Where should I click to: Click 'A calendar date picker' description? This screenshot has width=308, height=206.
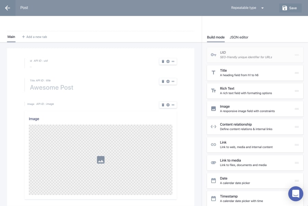235,183
